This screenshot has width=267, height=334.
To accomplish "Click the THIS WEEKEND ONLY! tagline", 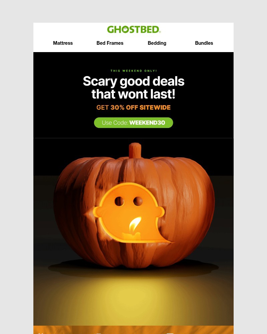I will click(133, 71).
